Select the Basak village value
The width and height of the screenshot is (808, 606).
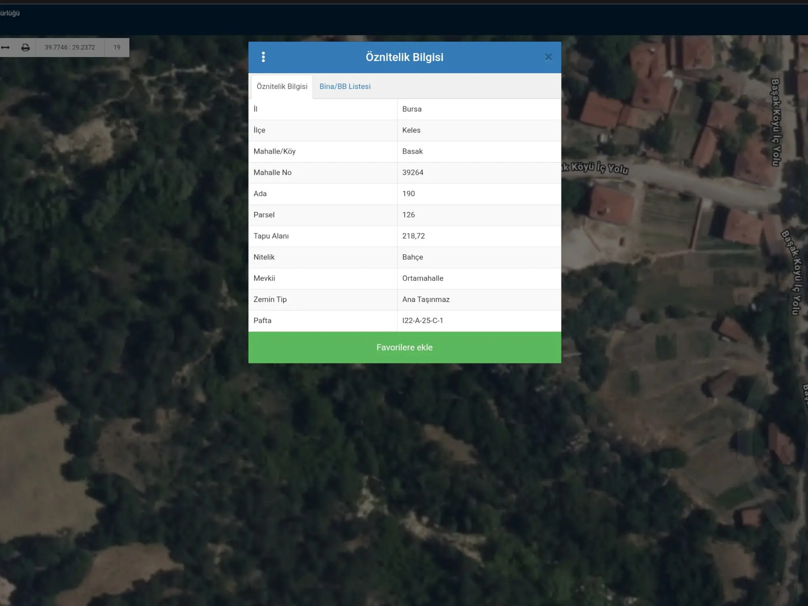(x=479, y=151)
